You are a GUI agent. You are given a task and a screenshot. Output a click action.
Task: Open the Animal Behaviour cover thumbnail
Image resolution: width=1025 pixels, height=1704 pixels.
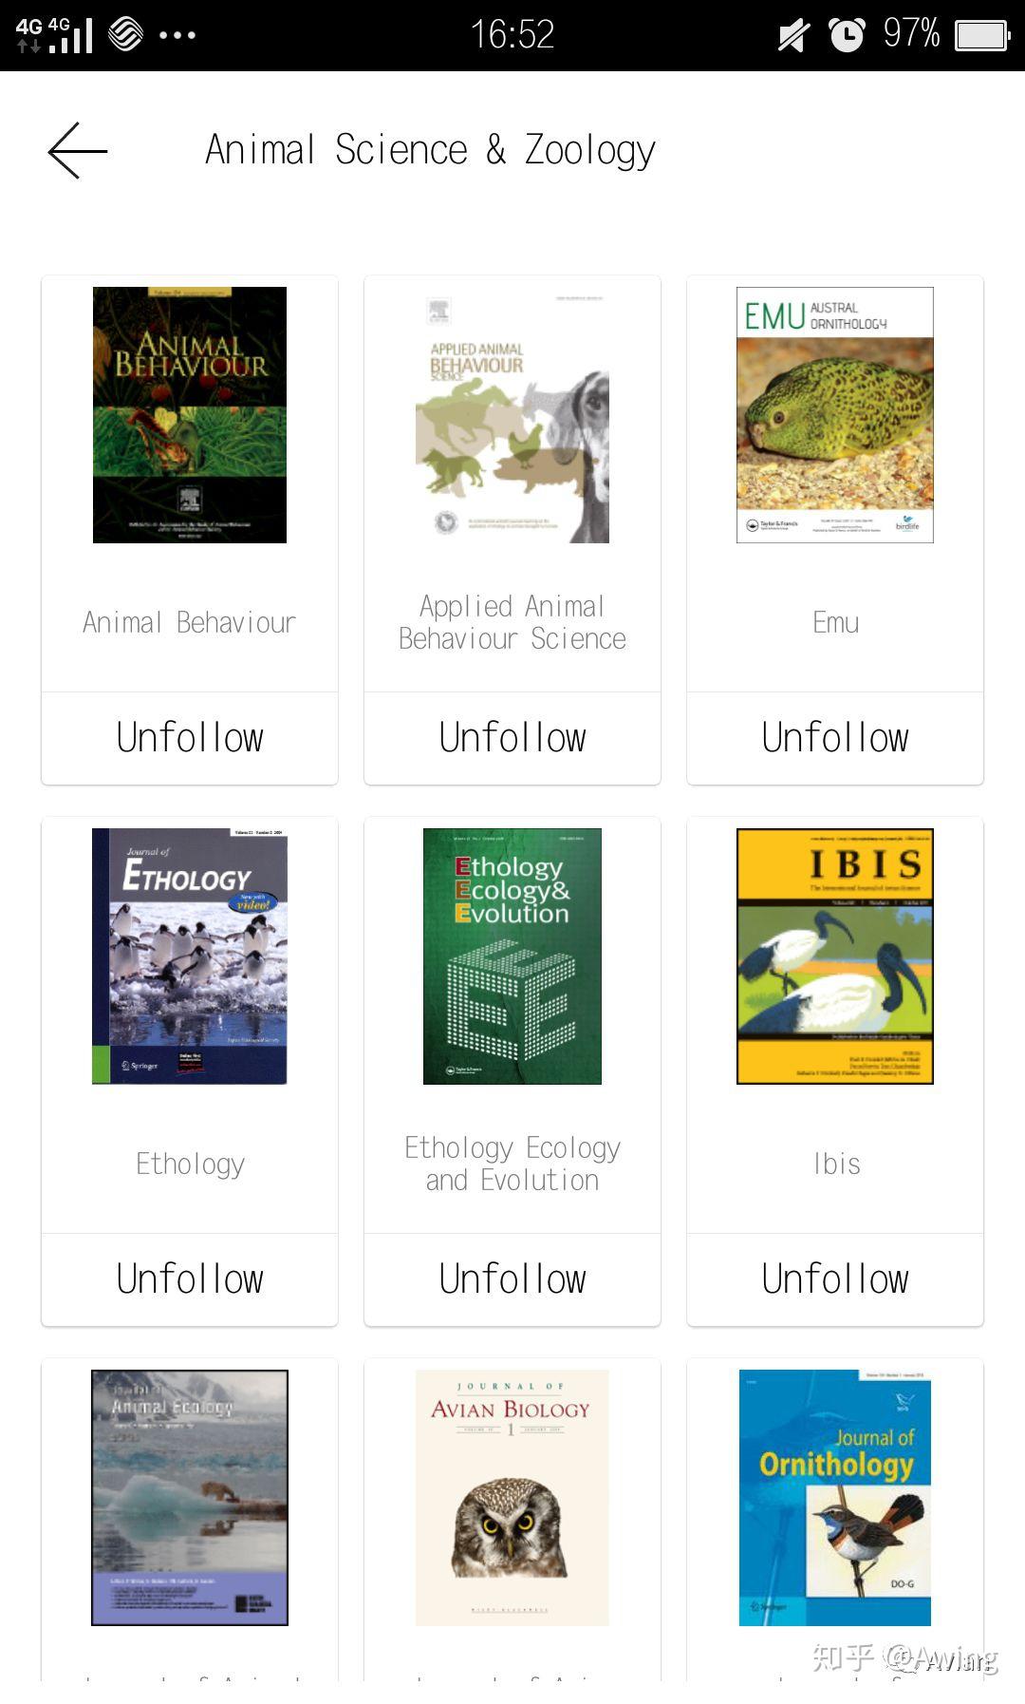pyautogui.click(x=190, y=415)
